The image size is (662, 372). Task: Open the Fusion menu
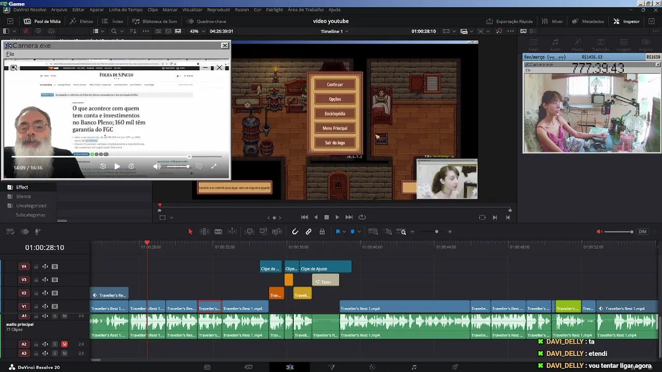point(242,10)
